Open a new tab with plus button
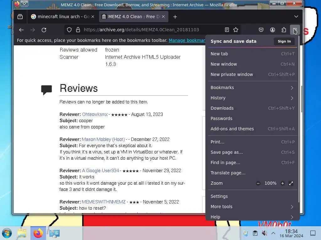Screen dimensions: 321x240 pos(175,17)
